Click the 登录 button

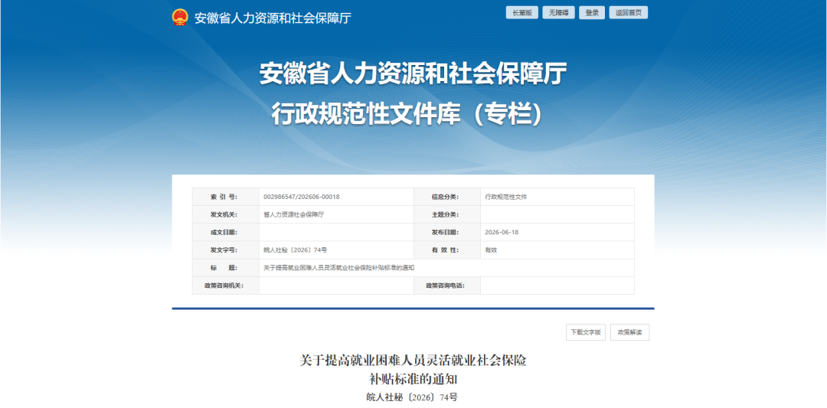click(592, 13)
